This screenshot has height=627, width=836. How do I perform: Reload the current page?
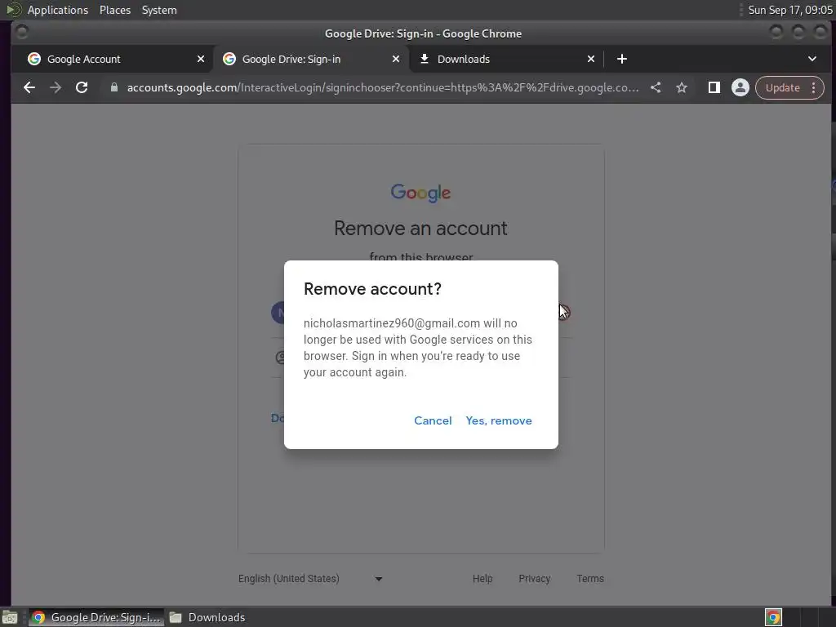[x=82, y=87]
